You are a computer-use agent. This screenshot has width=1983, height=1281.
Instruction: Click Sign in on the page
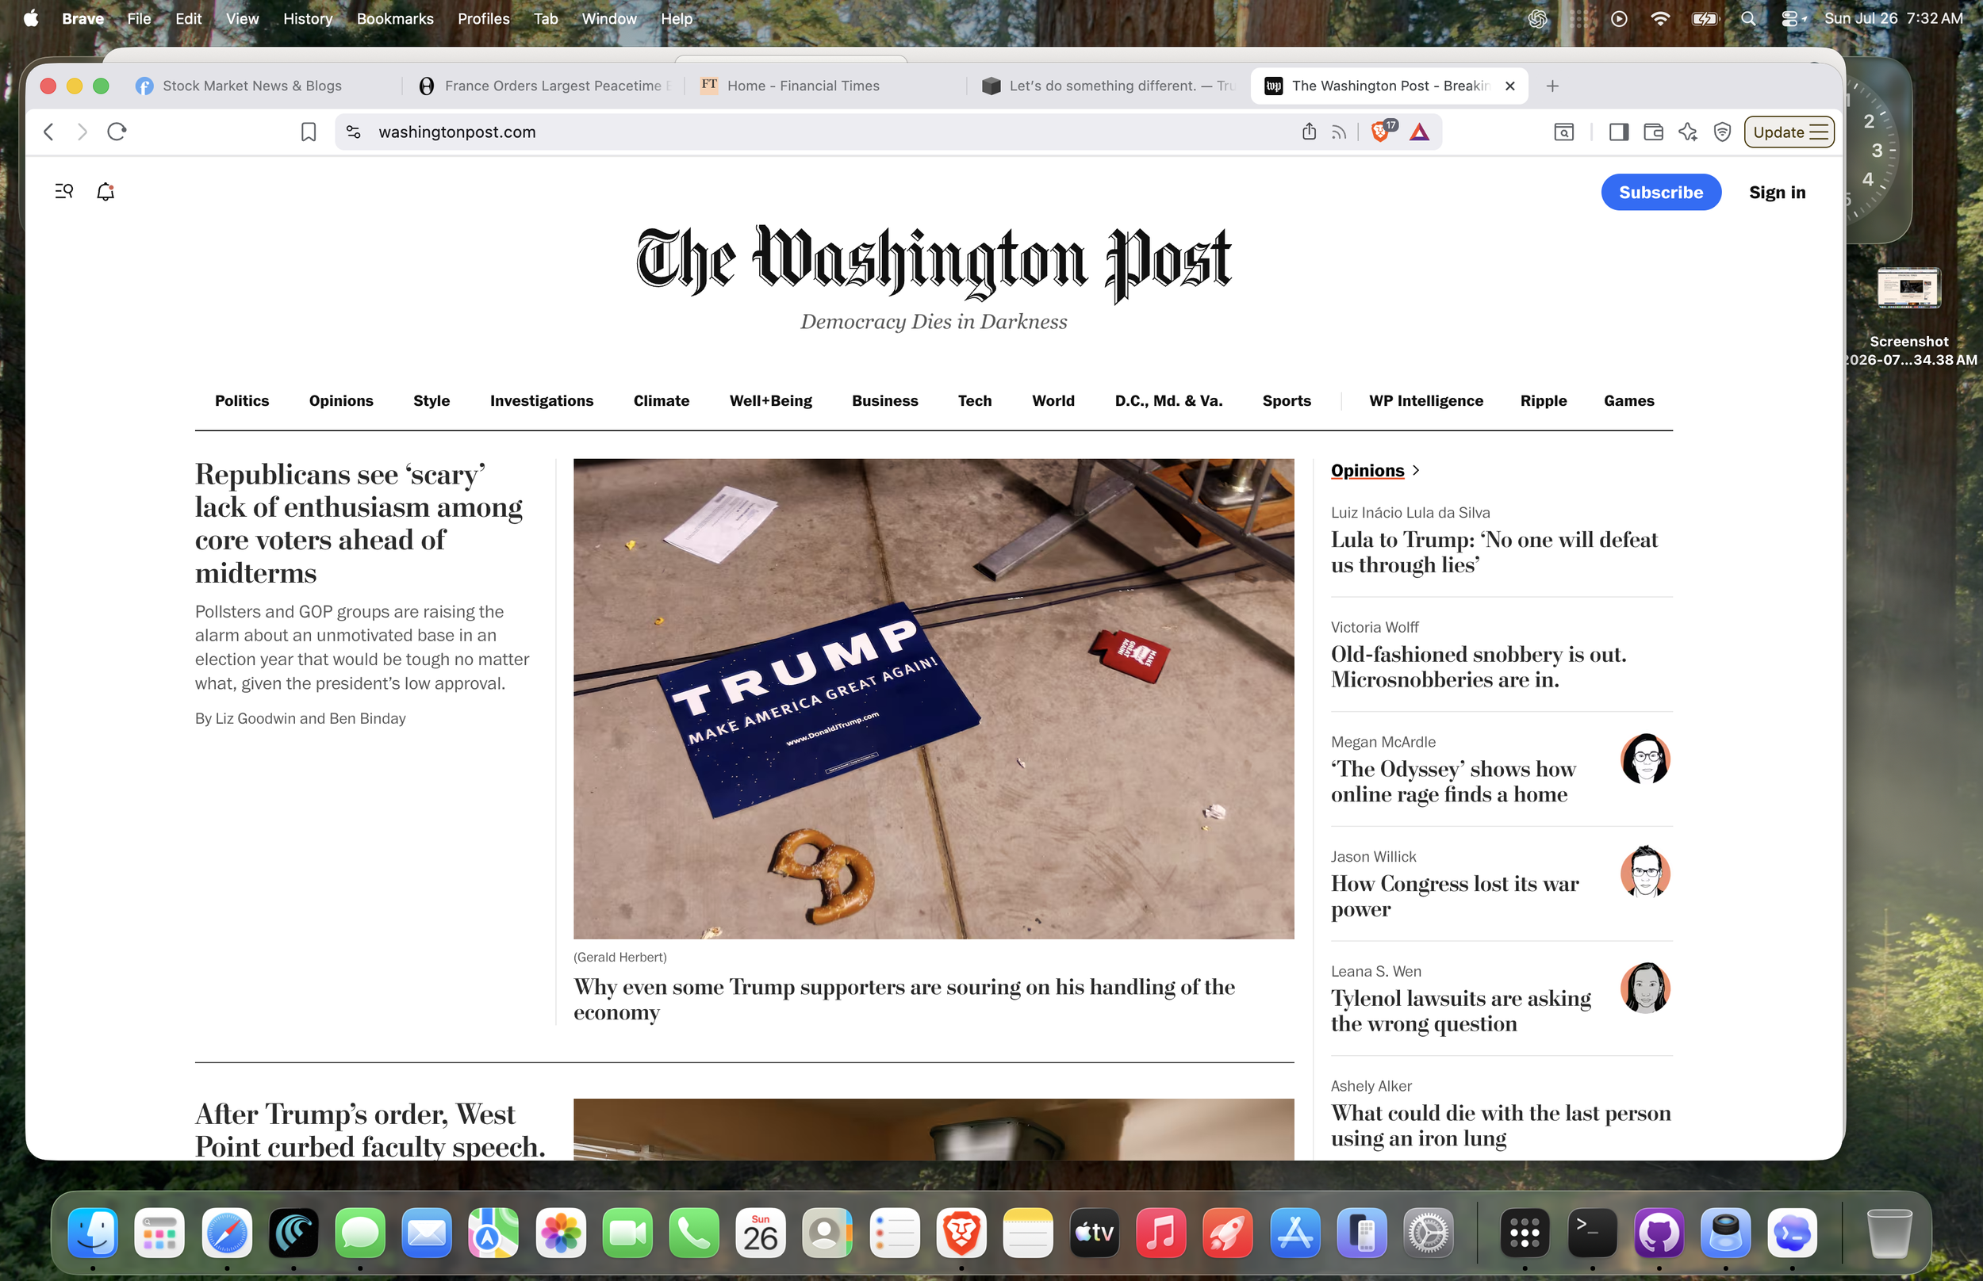pyautogui.click(x=1777, y=192)
